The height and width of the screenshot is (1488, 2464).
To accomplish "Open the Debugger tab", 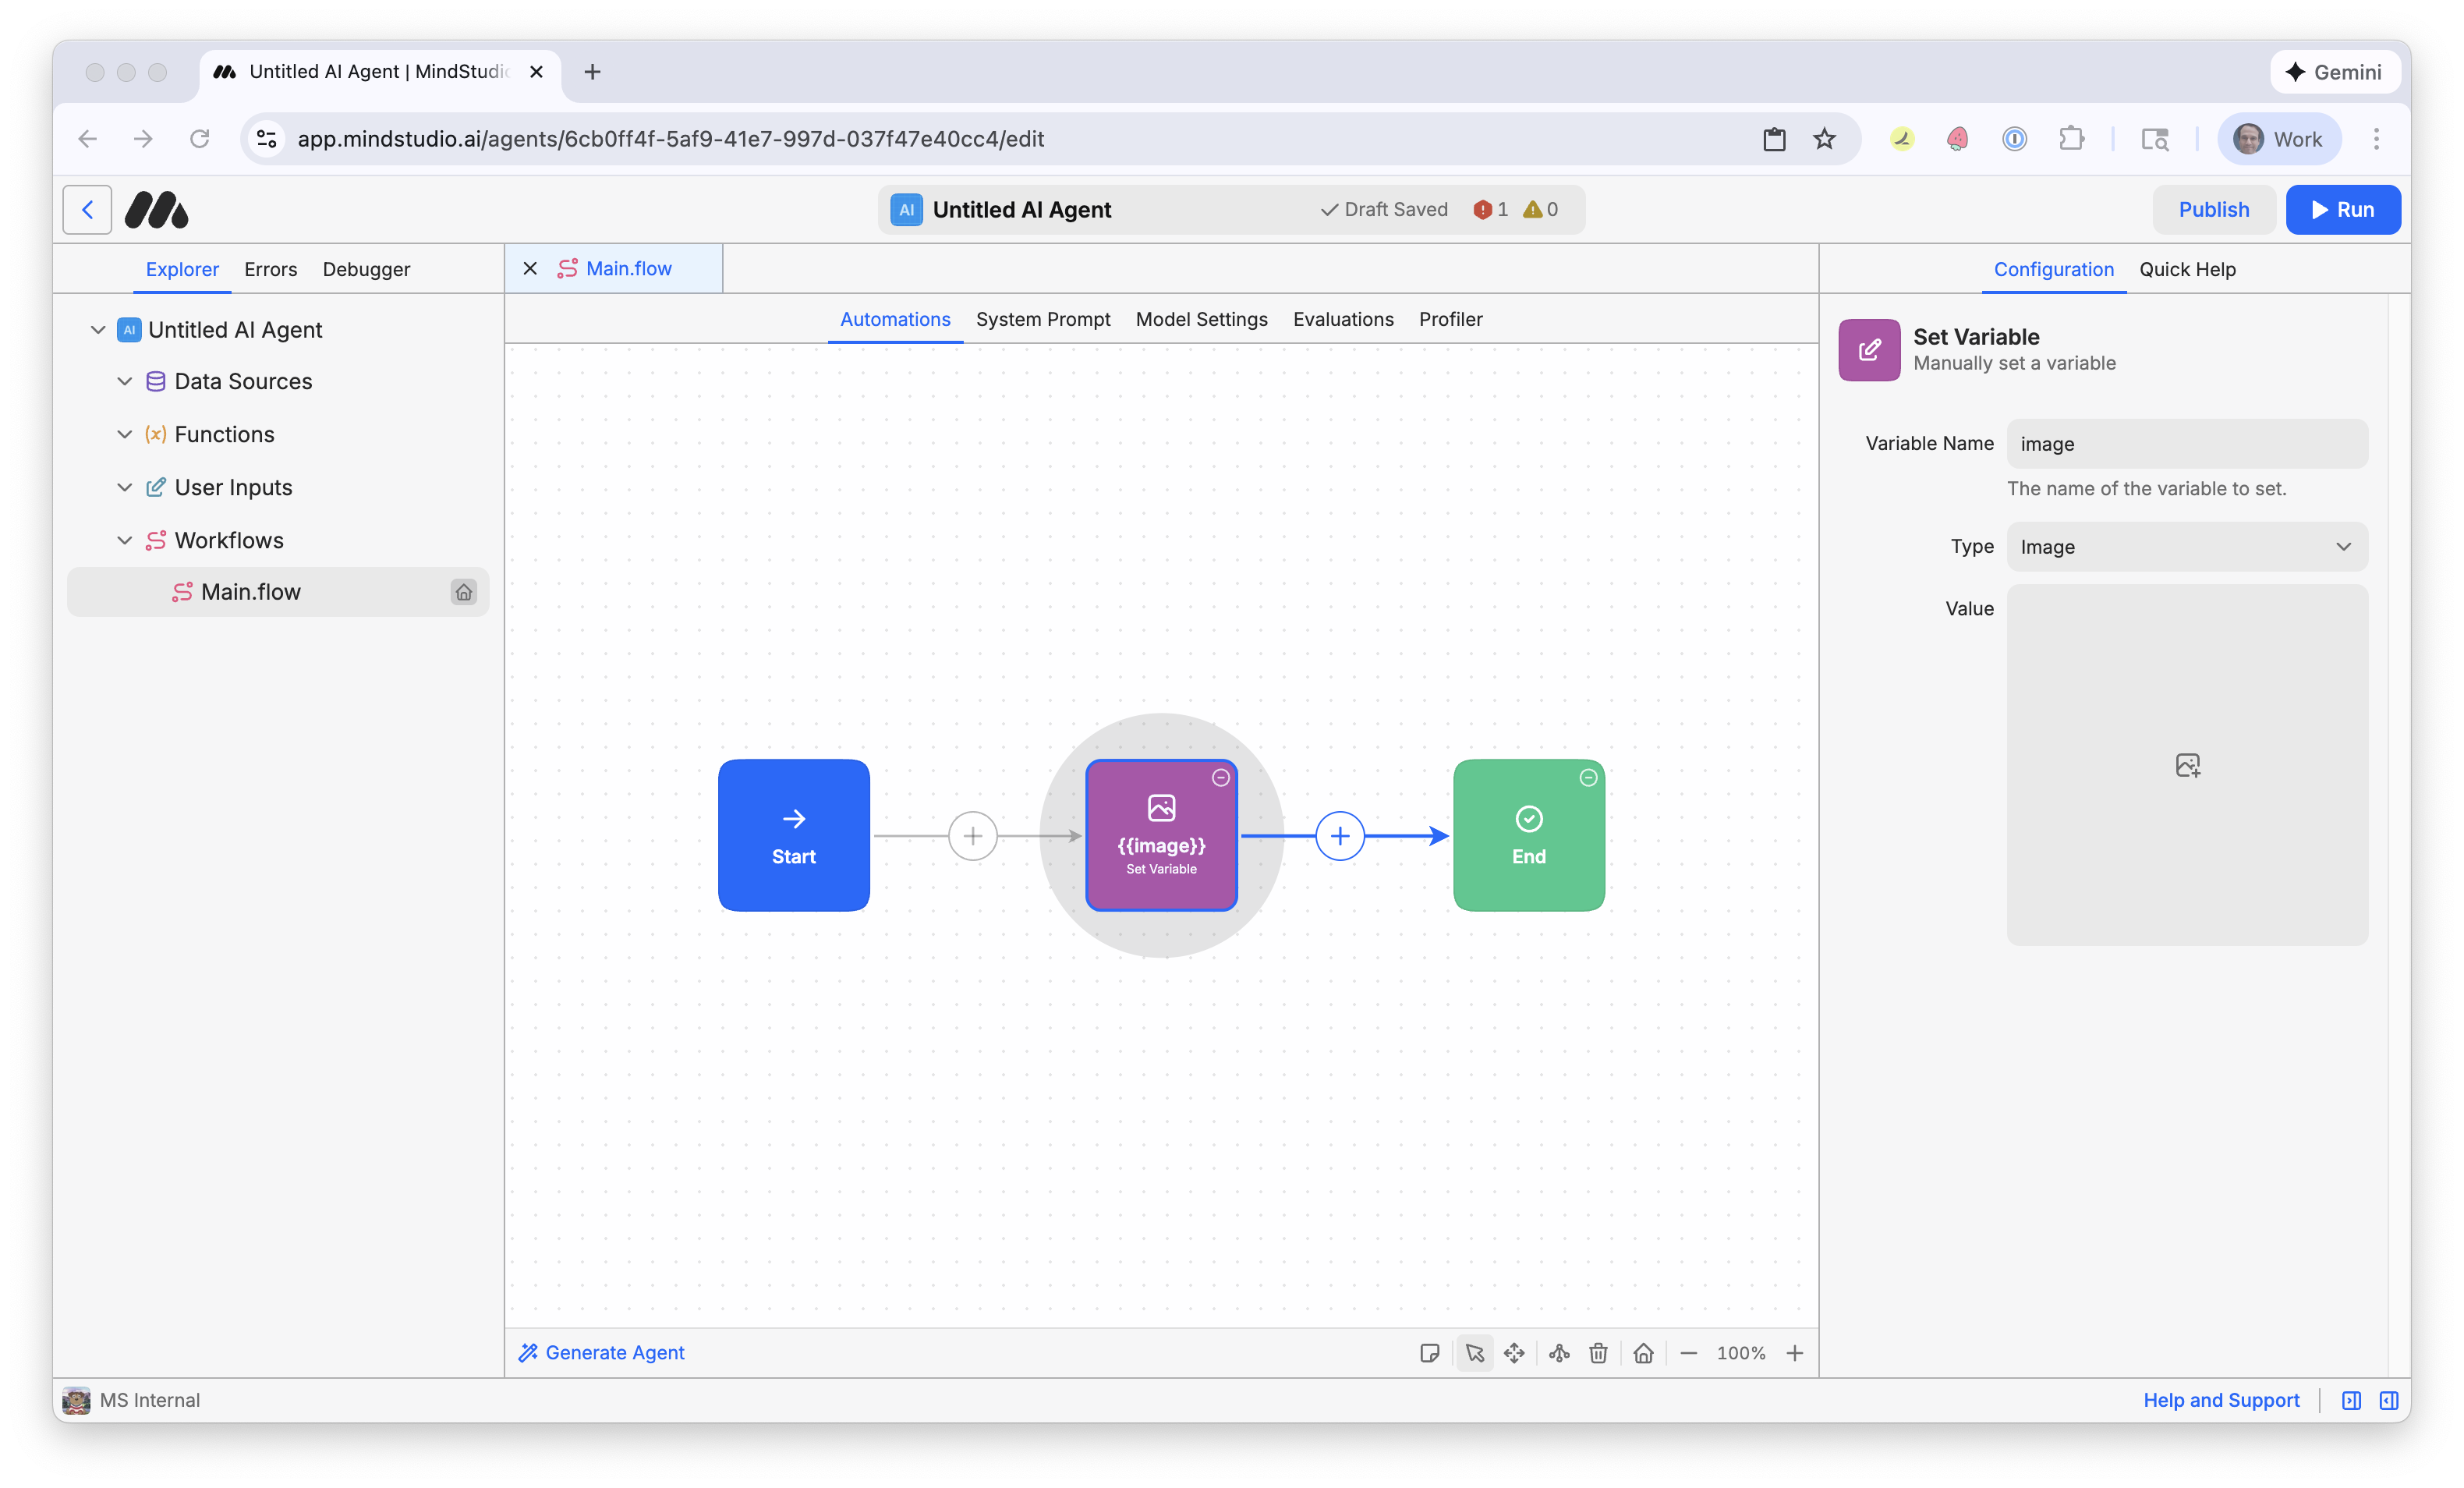I will click(x=366, y=269).
